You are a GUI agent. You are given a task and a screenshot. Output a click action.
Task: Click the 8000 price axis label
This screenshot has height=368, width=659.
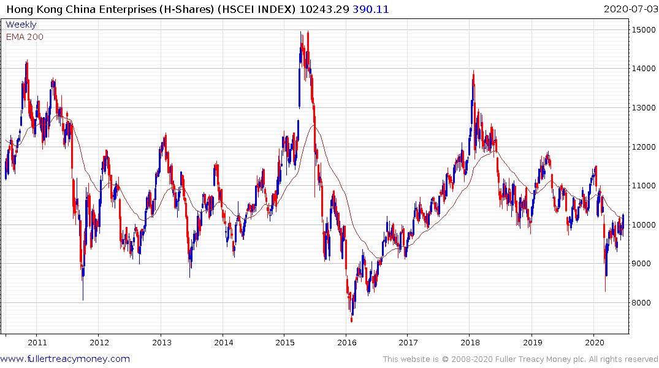coord(641,303)
